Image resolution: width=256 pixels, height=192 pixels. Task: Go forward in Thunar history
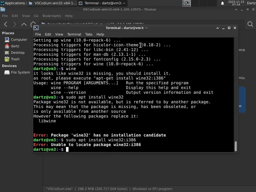[x=14, y=24]
